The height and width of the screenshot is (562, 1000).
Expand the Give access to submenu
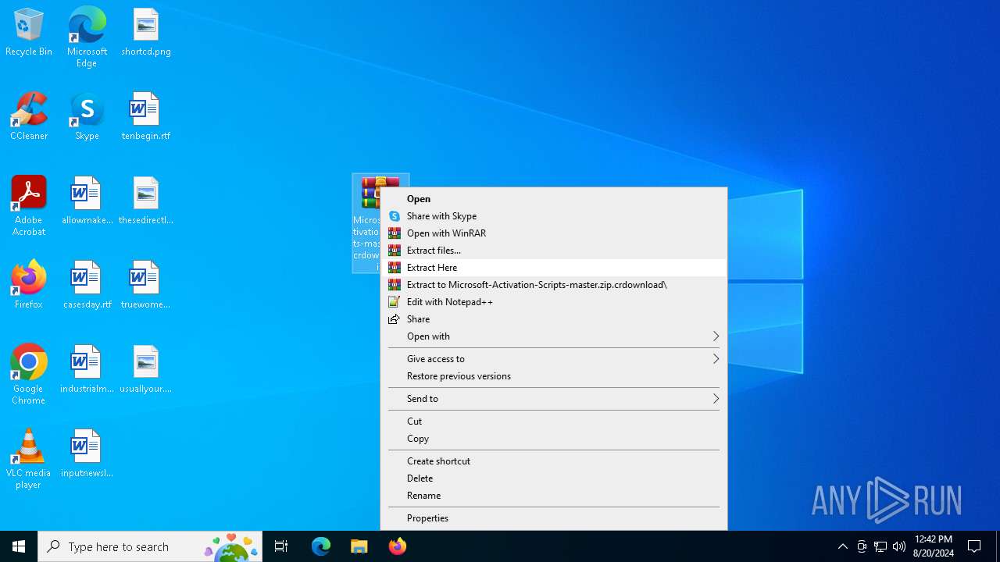point(553,359)
